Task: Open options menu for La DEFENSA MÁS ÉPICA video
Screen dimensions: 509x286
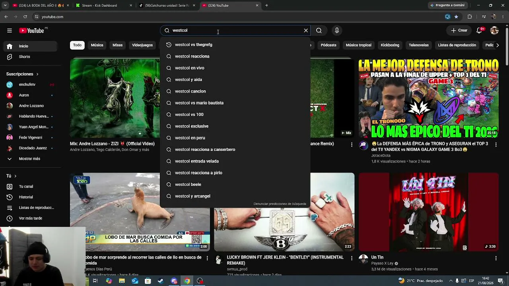Action: pyautogui.click(x=495, y=145)
